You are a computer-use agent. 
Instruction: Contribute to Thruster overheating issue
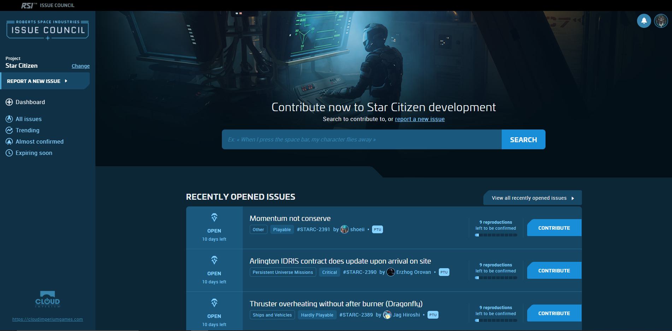(x=554, y=313)
